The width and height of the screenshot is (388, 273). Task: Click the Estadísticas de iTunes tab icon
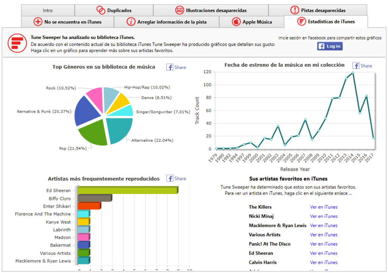[302, 22]
